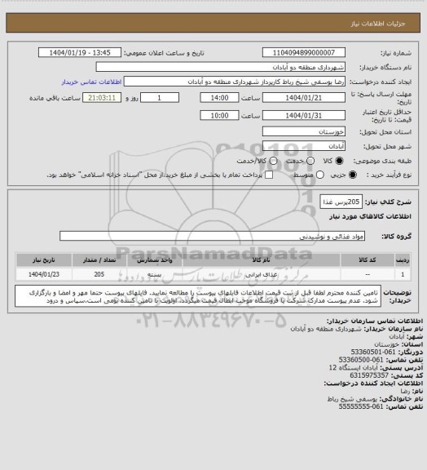Click the response deadline date 1404/01/21
This screenshot has width=427, height=470.
[304, 98]
